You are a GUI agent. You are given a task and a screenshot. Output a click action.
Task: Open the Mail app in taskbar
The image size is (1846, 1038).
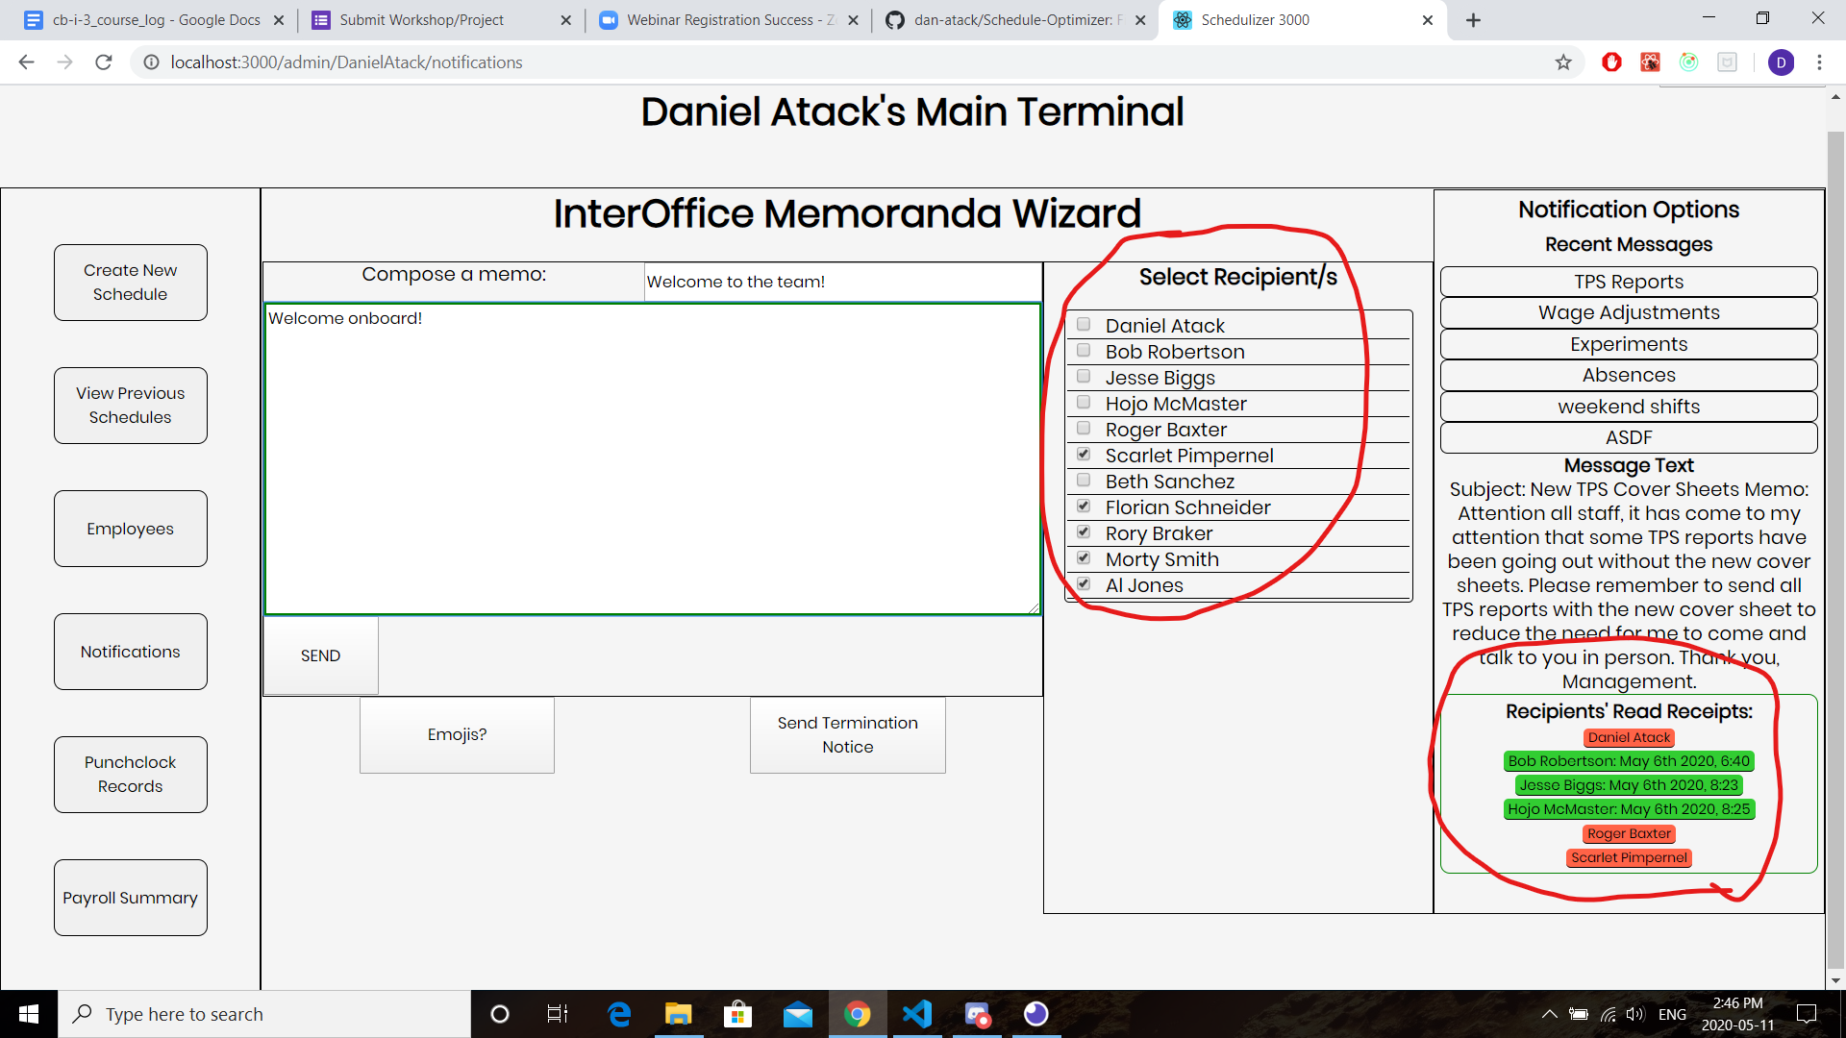click(797, 1014)
